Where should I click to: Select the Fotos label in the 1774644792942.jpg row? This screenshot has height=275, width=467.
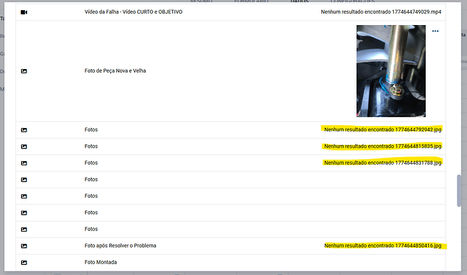point(91,130)
